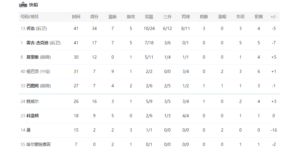Open player 乔治 profile link
The height and width of the screenshot is (151, 302).
pos(31,28)
